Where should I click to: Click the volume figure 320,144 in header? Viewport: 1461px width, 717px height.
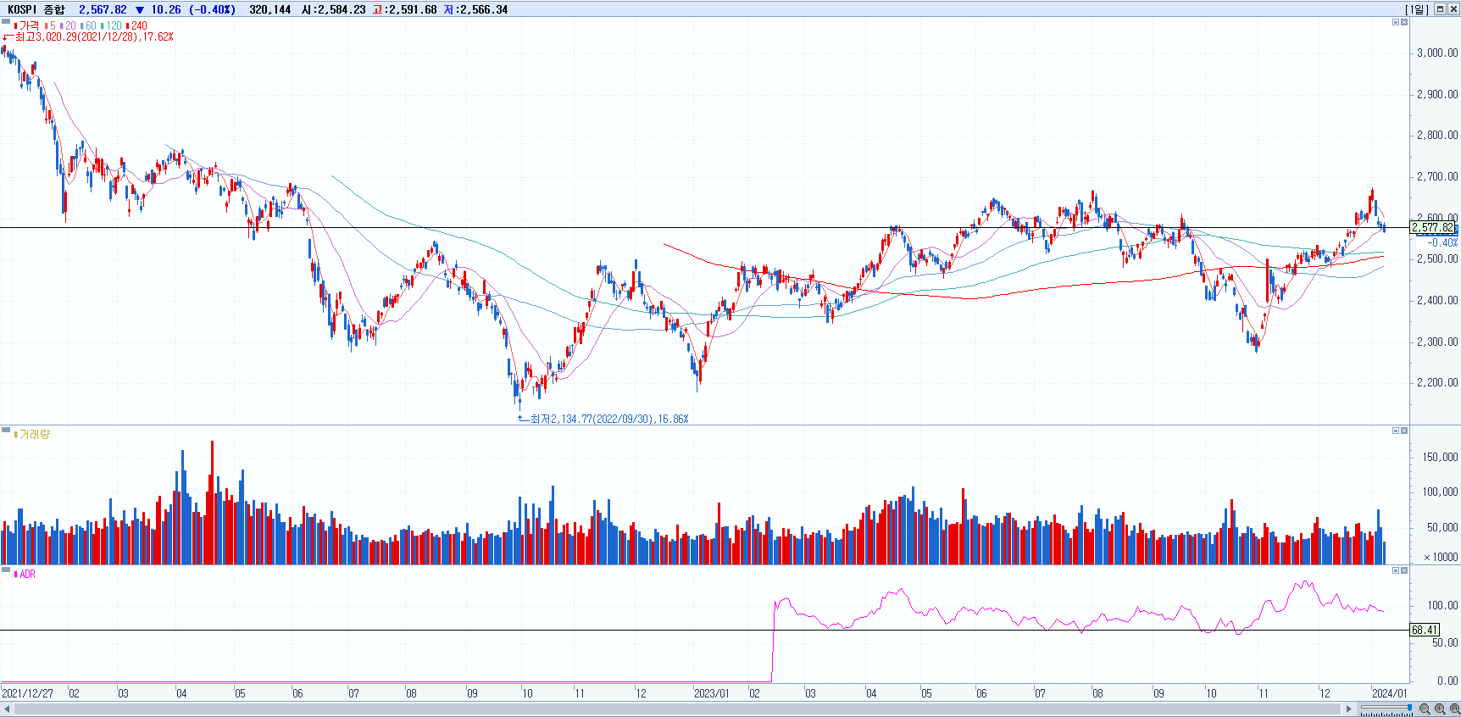pyautogui.click(x=270, y=9)
